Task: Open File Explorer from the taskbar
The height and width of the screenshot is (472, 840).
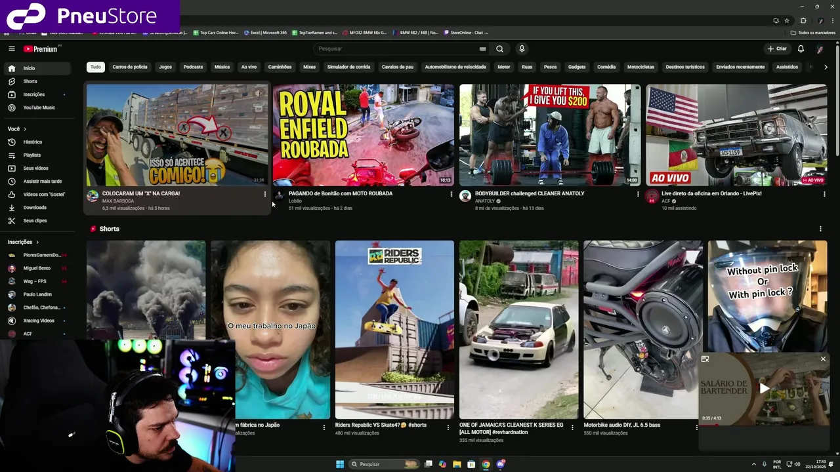Action: 457,464
